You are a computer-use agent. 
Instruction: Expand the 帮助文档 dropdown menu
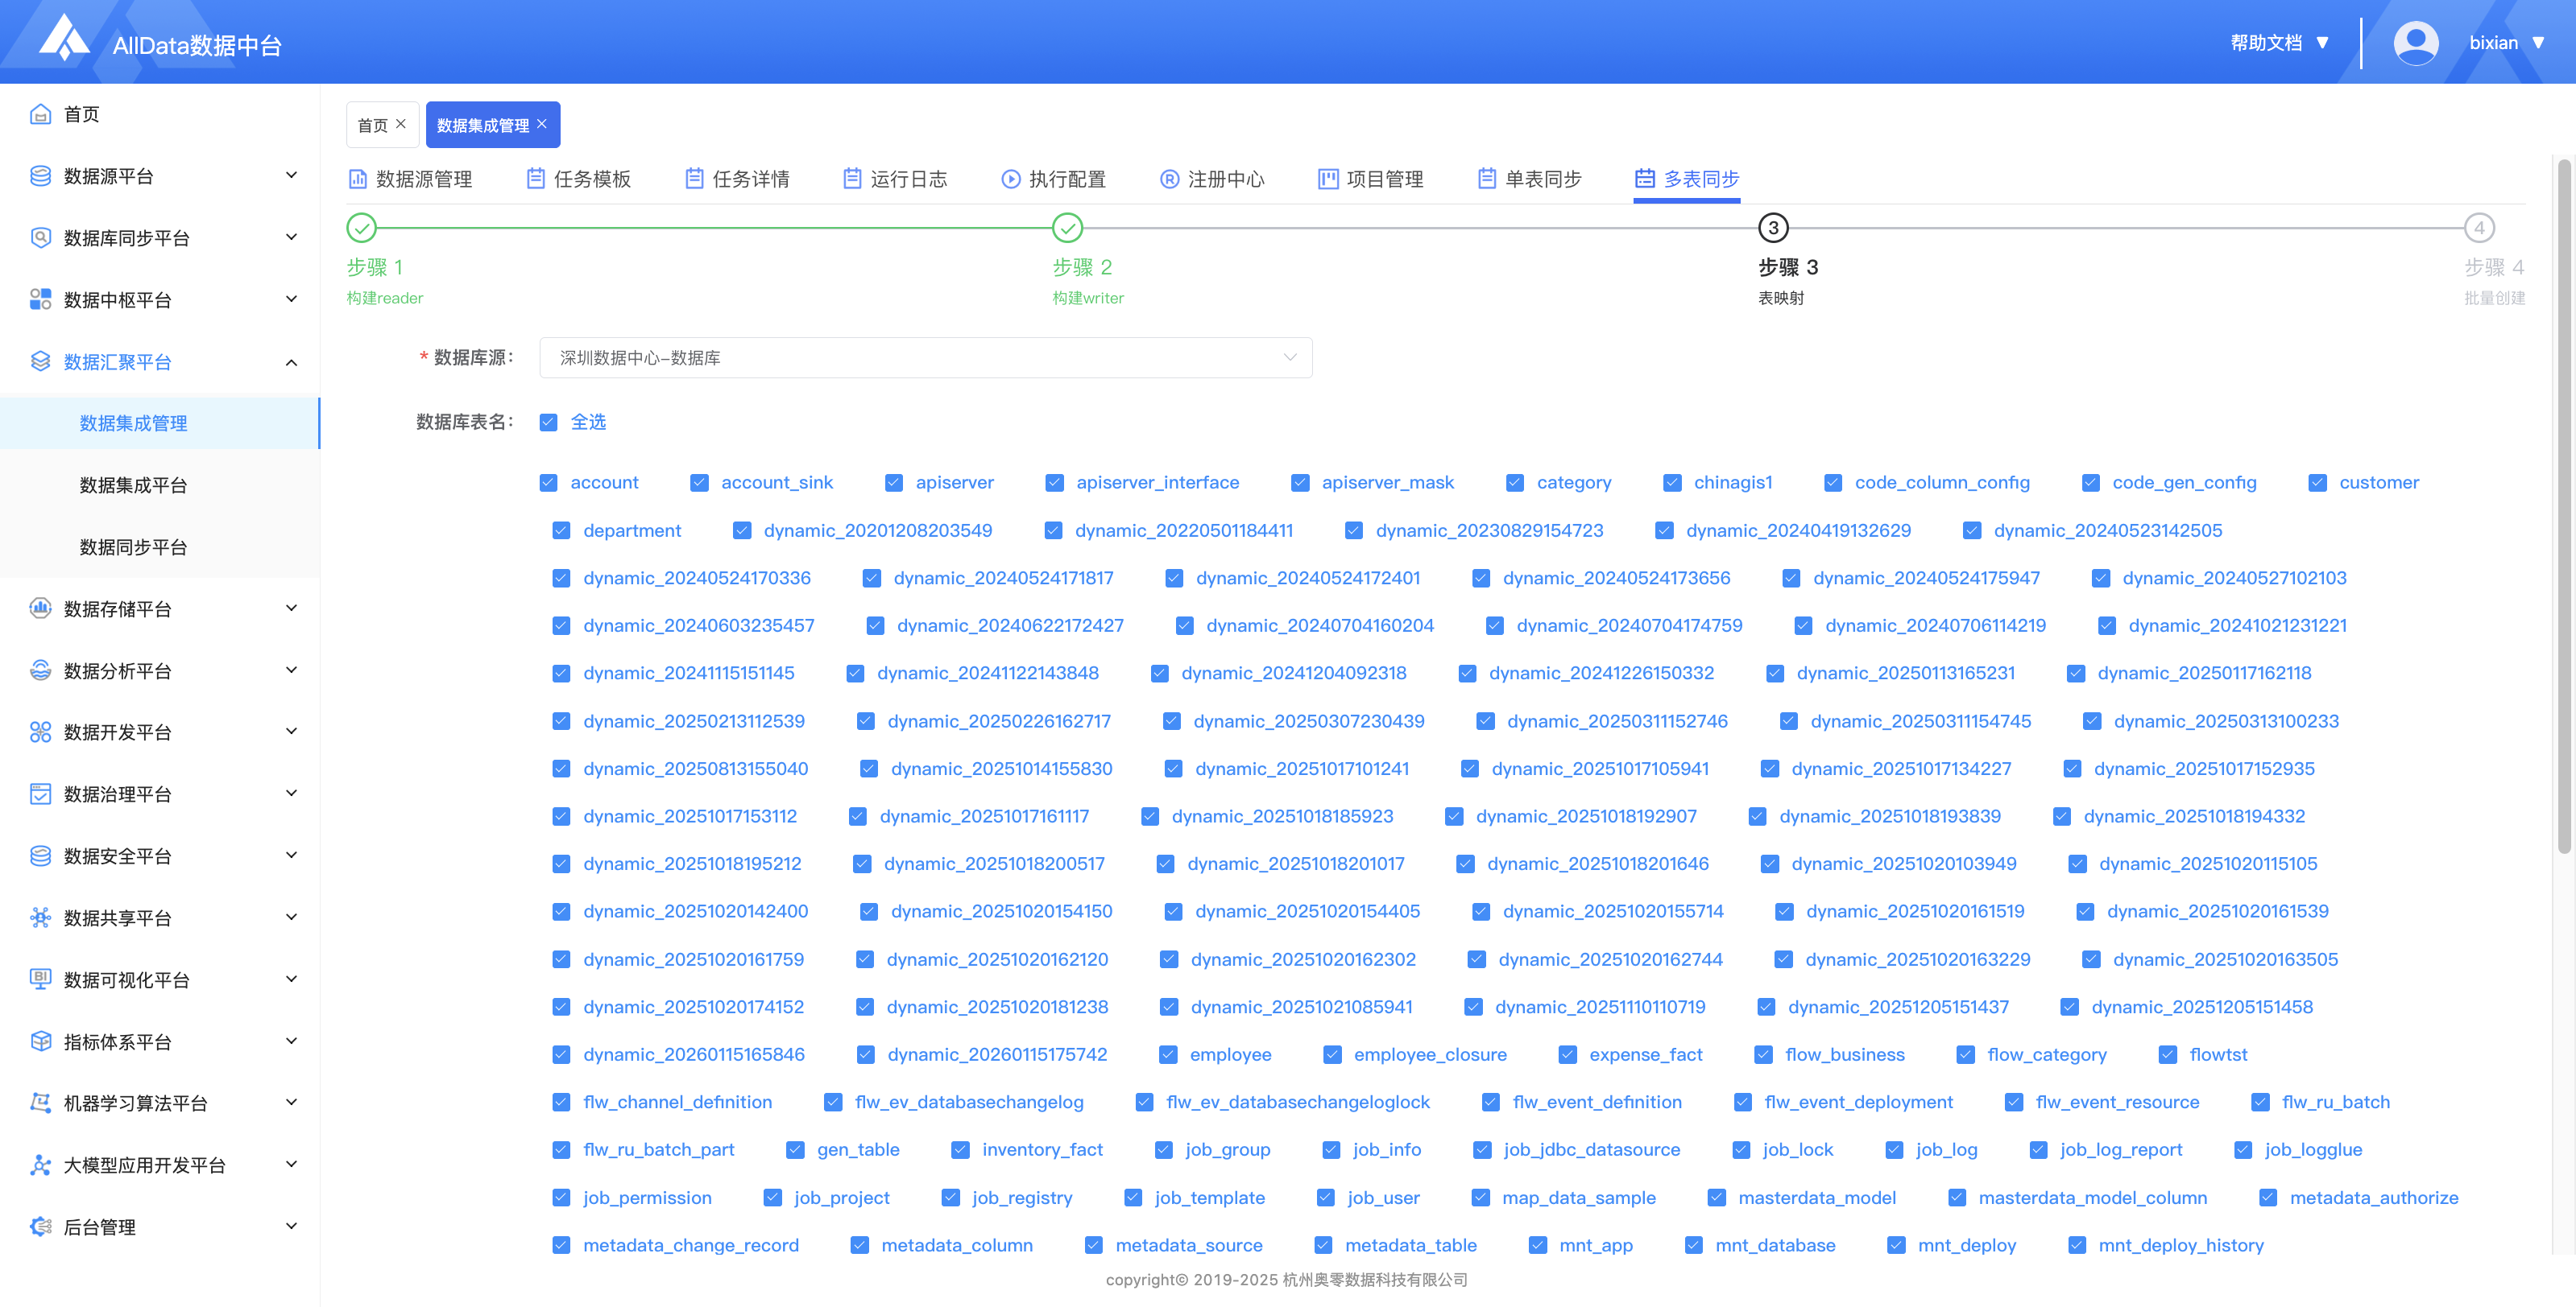[x=2280, y=43]
